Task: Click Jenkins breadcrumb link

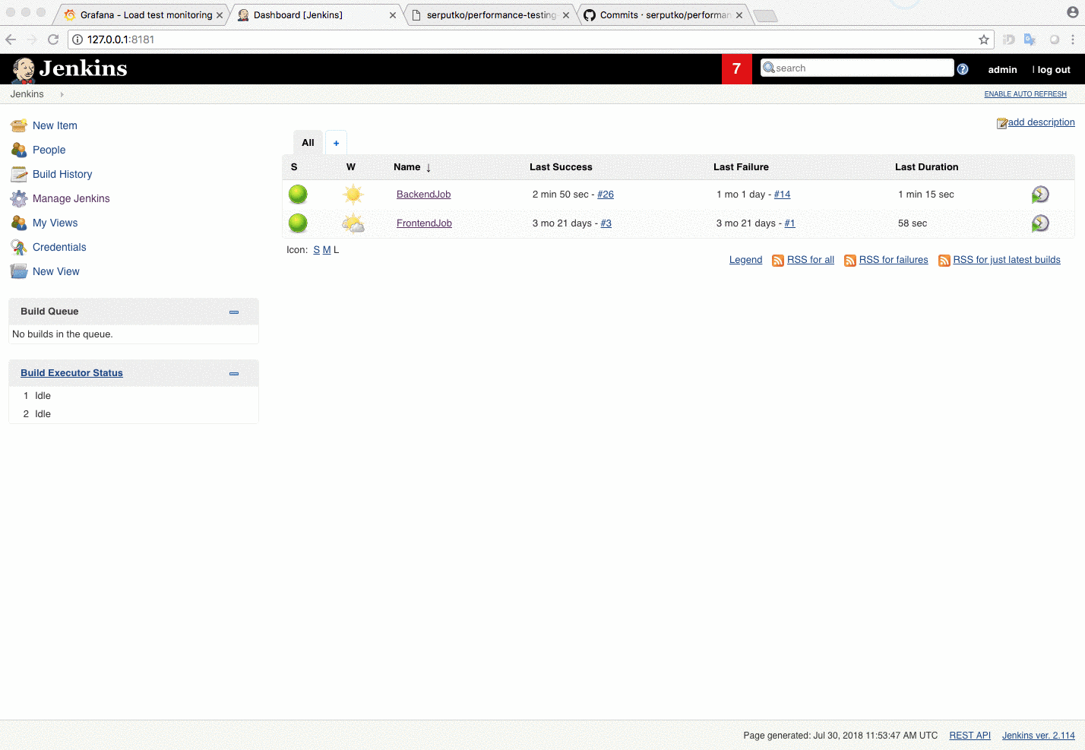Action: coord(27,94)
